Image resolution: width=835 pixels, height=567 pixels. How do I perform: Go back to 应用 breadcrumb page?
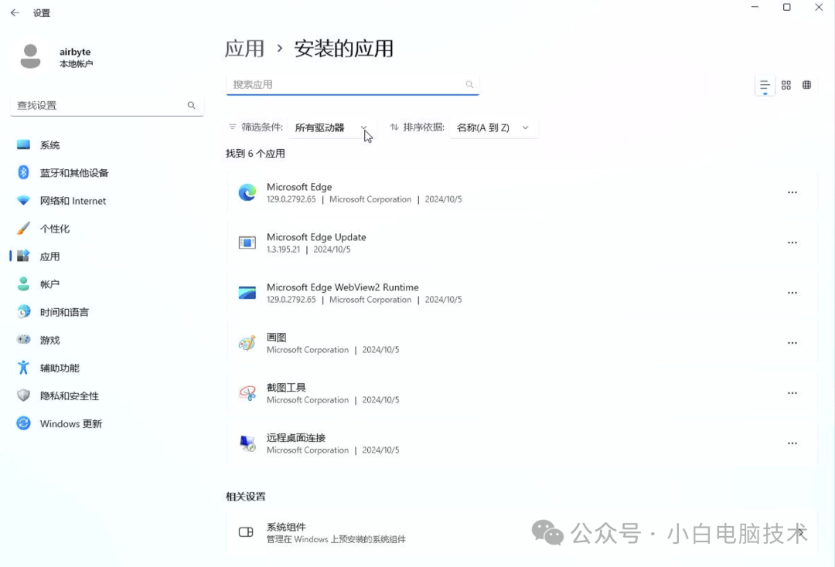(244, 49)
